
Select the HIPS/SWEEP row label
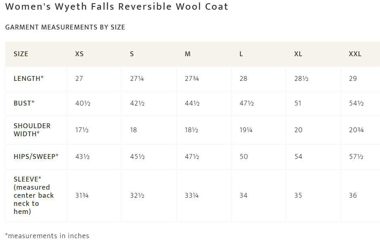pos(36,156)
